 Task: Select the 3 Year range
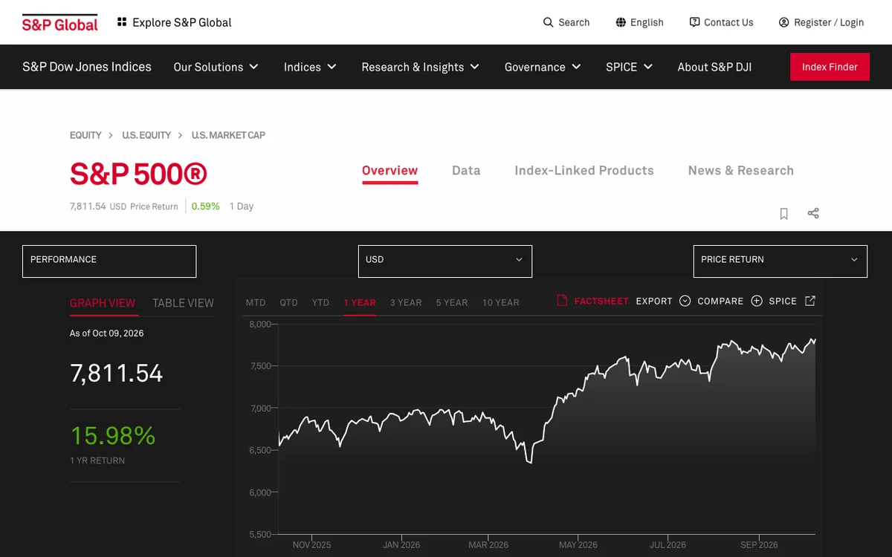point(406,302)
